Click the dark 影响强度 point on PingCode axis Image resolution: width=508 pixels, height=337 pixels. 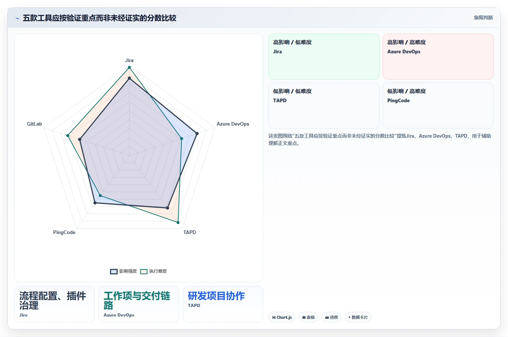point(95,203)
